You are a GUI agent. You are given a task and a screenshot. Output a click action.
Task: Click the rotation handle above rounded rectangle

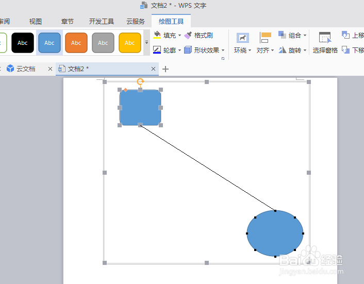pos(140,81)
